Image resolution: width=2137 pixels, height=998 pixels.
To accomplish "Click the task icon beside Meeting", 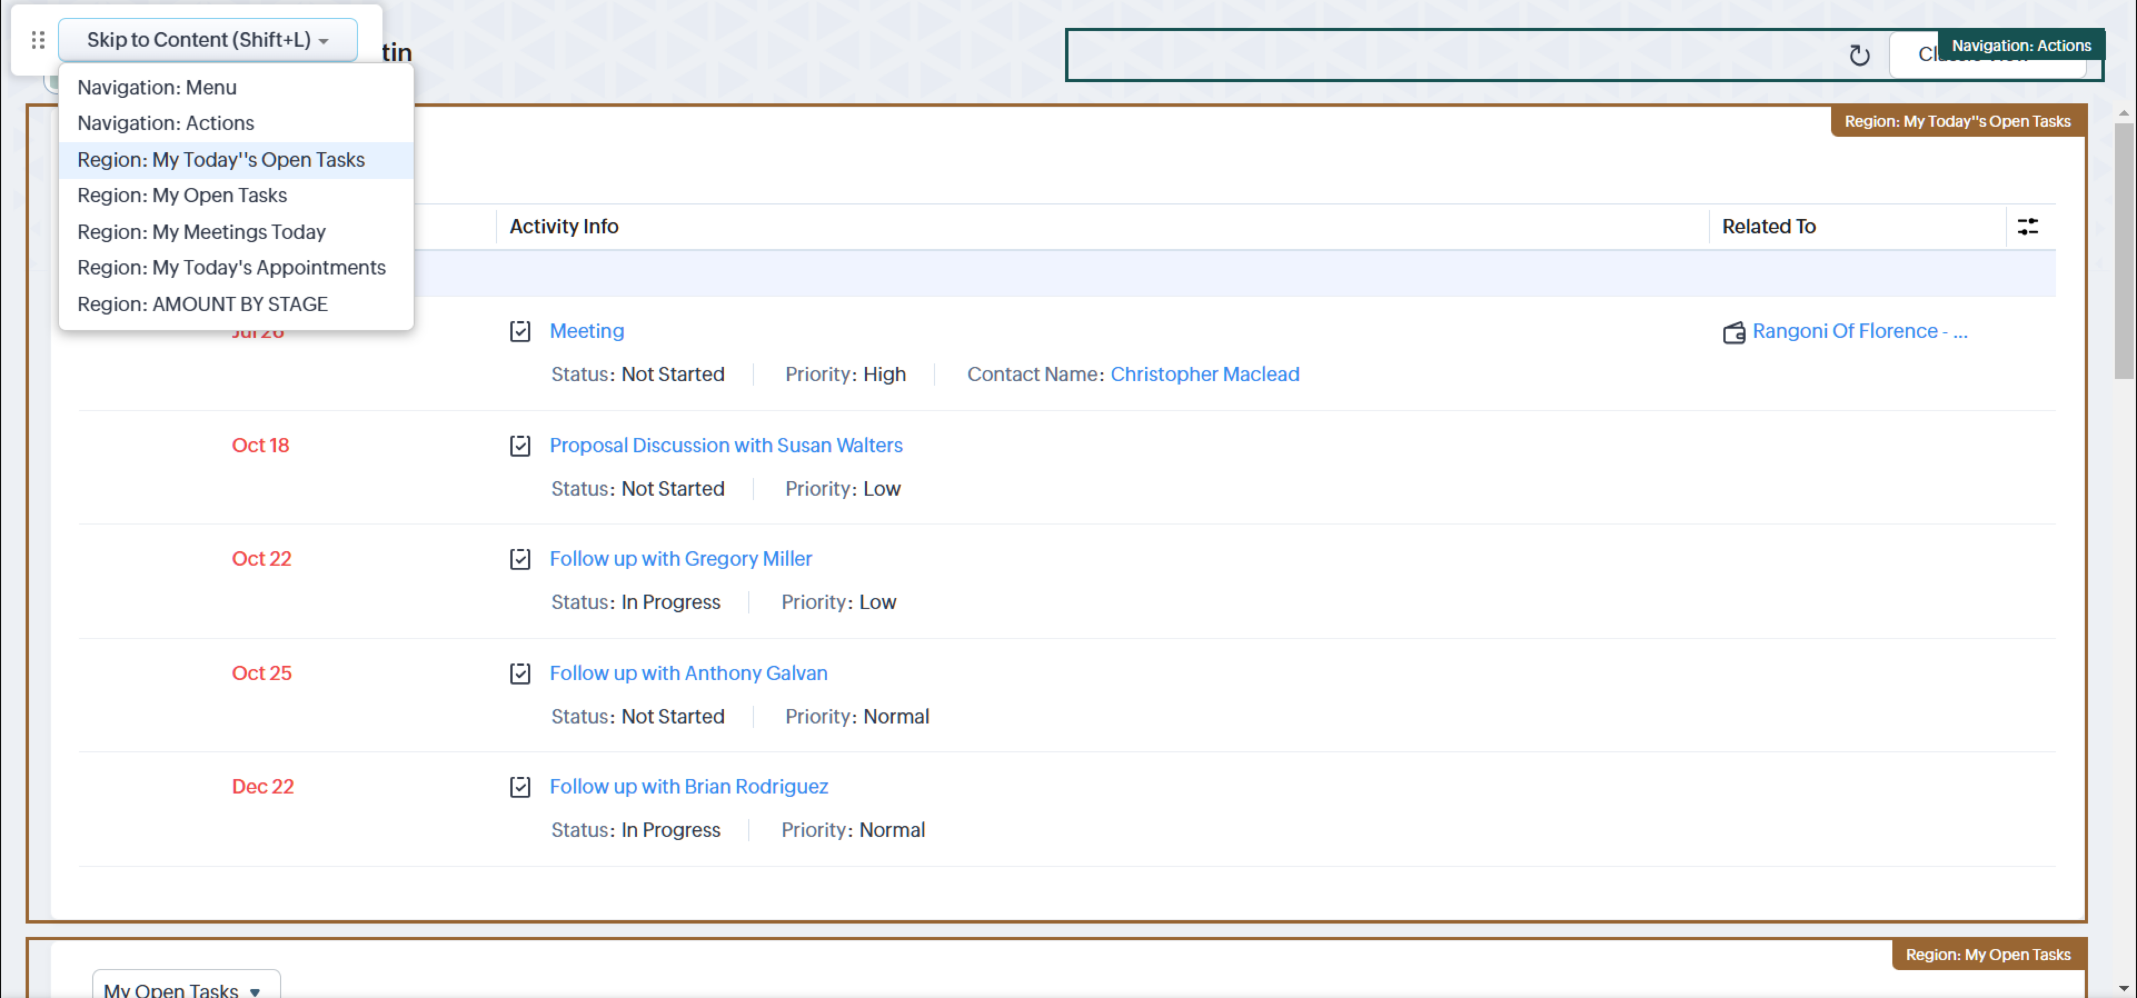I will point(520,332).
